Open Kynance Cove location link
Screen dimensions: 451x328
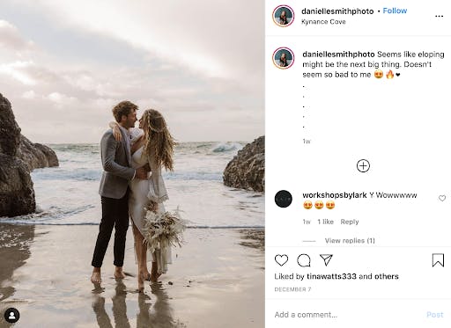click(x=323, y=22)
